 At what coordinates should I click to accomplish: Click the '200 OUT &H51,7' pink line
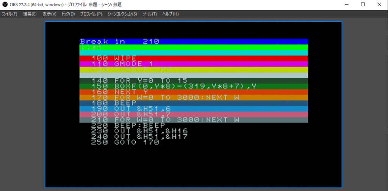coord(194,114)
